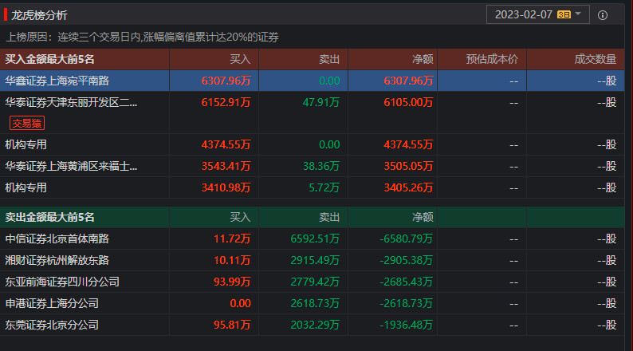Image resolution: width=633 pixels, height=351 pixels.
Task: Select 东亚前海证券四川分公司 row
Action: point(62,282)
